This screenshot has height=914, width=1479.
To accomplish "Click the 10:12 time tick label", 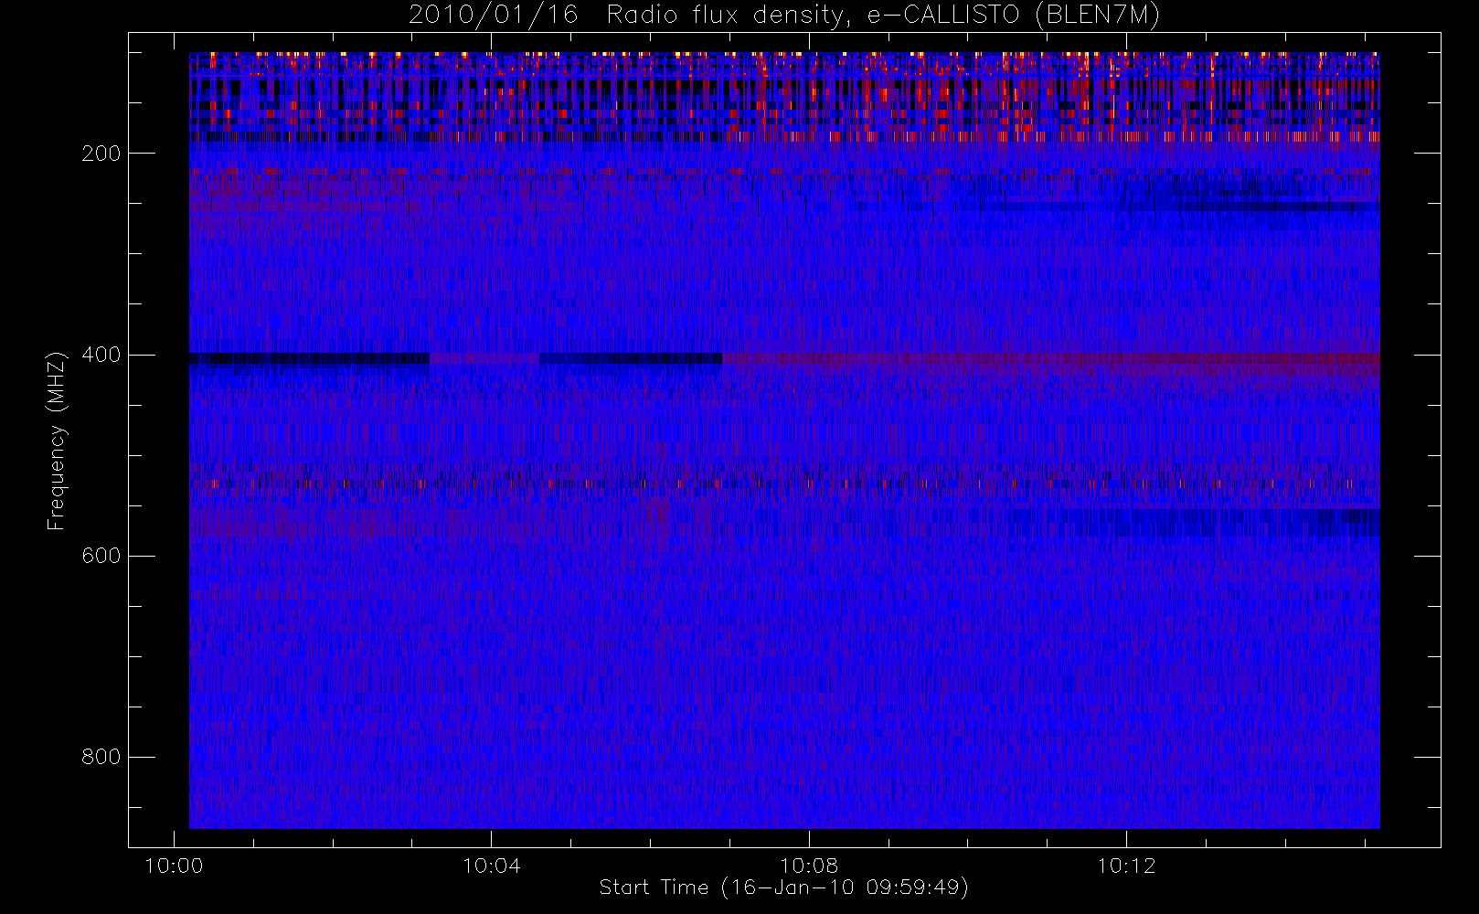I will click(1126, 866).
